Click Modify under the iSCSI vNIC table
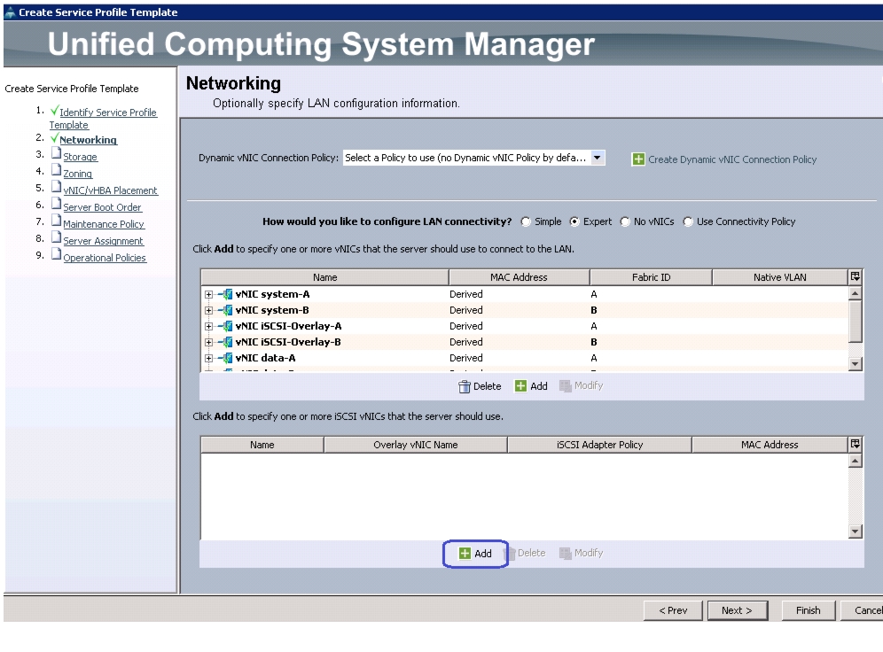Viewport: 883px width, 652px height. [582, 553]
